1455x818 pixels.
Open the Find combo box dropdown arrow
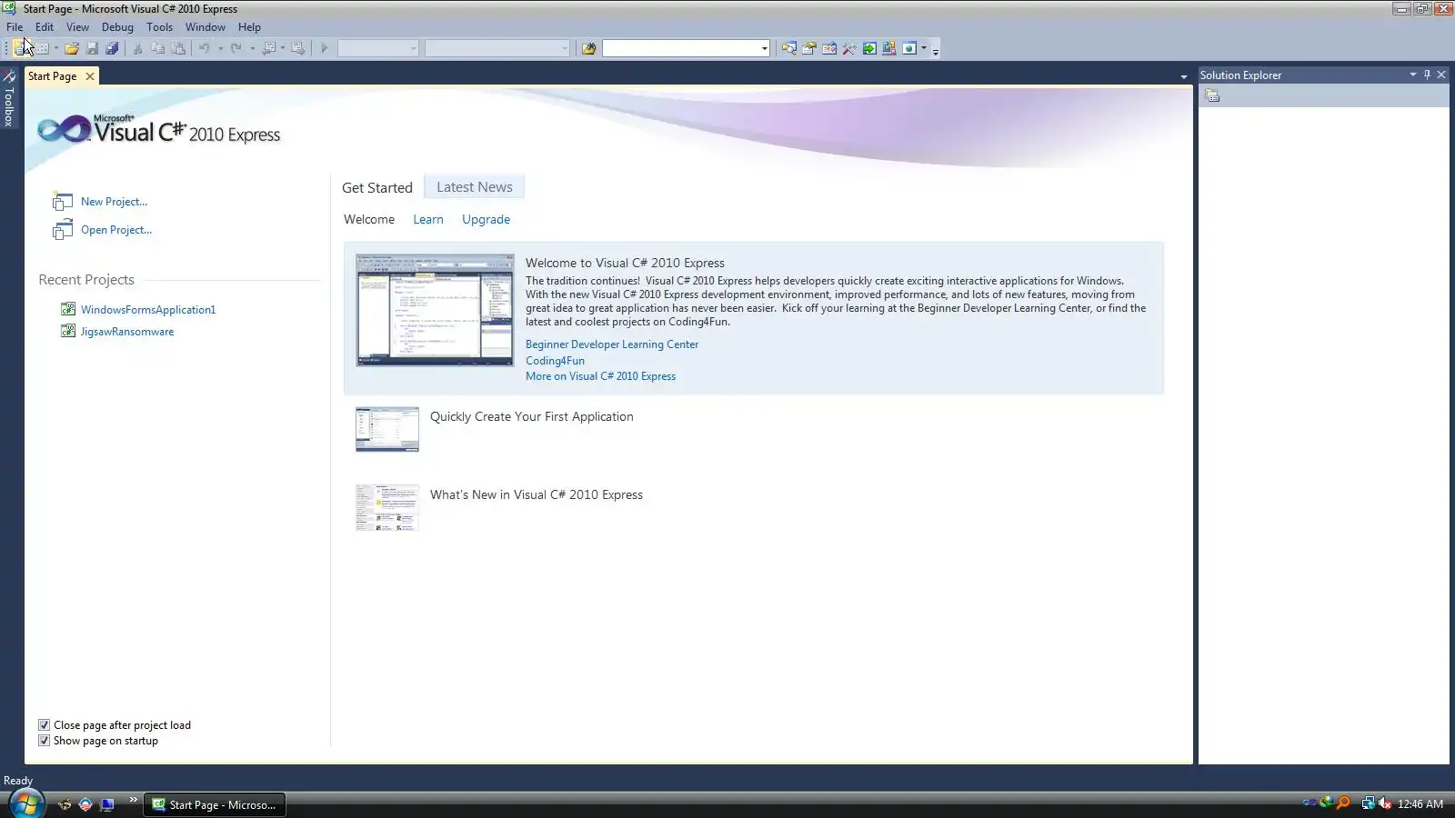[764, 48]
